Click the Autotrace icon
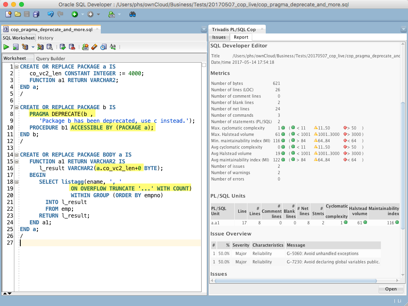This screenshot has height=306, width=408. [x=40, y=47]
